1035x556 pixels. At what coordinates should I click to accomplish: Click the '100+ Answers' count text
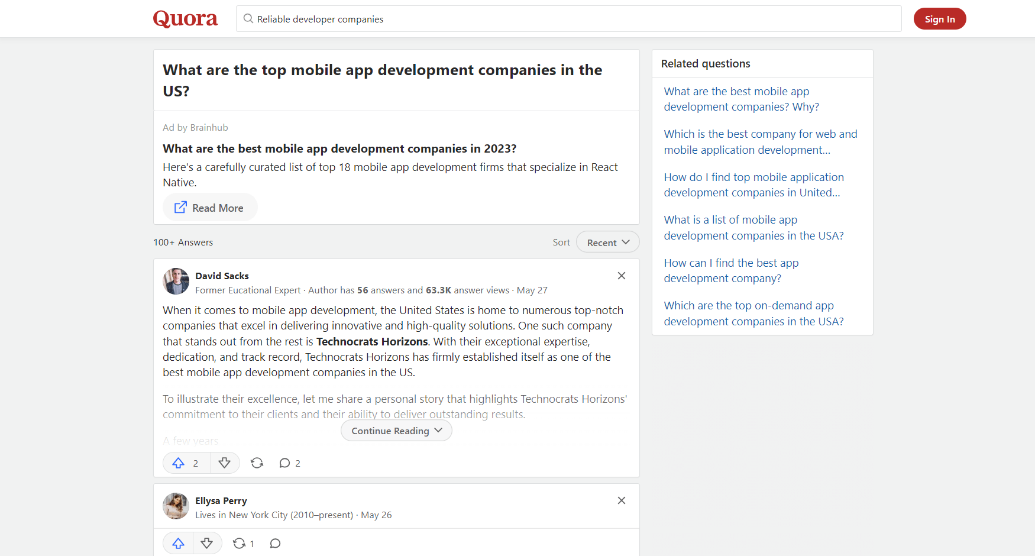click(x=183, y=243)
